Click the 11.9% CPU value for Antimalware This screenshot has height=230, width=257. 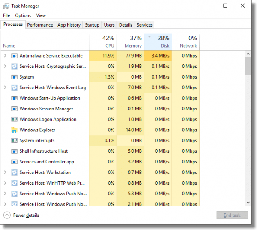click(108, 56)
